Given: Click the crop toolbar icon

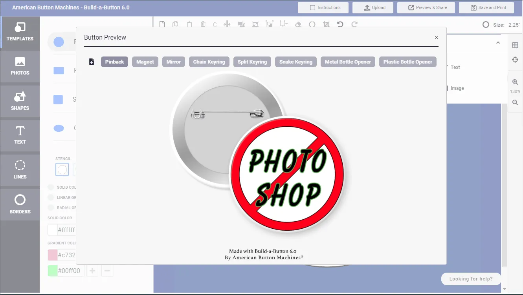Looking at the screenshot, I should (326, 24).
